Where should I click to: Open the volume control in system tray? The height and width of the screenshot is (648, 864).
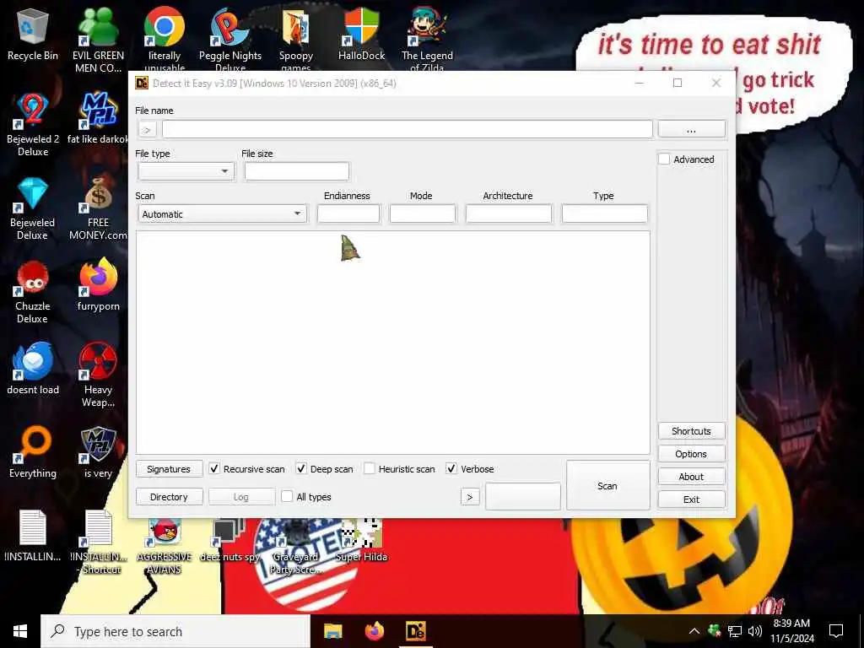click(x=755, y=631)
